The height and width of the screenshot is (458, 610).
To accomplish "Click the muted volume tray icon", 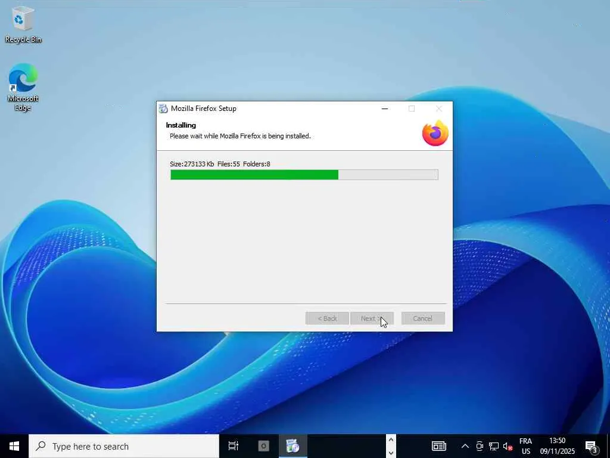I will tap(508, 446).
